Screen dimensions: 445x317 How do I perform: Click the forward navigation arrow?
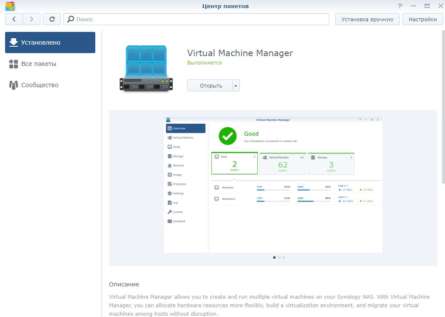coord(31,19)
